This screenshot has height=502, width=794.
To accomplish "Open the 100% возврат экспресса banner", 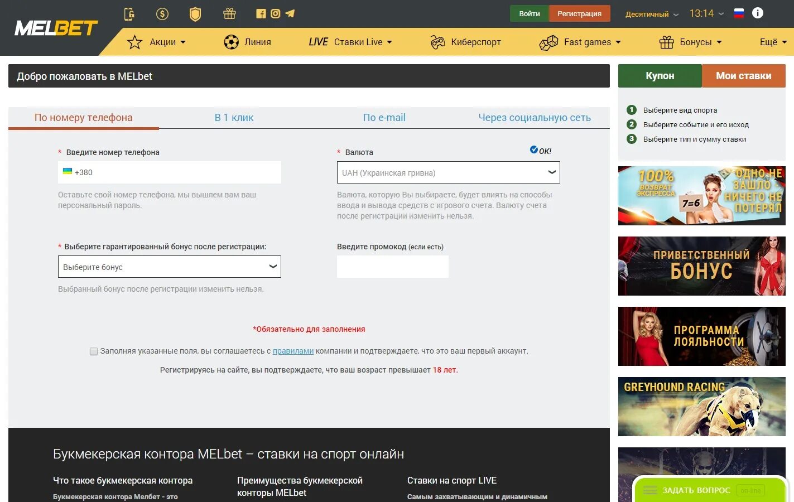I will pyautogui.click(x=702, y=196).
